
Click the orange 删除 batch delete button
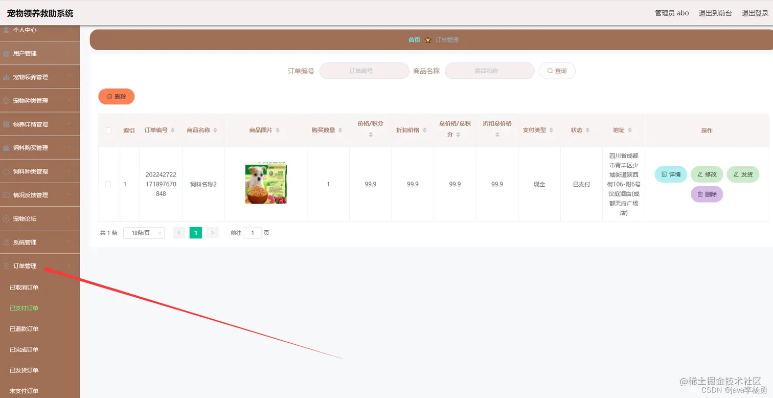pos(117,96)
